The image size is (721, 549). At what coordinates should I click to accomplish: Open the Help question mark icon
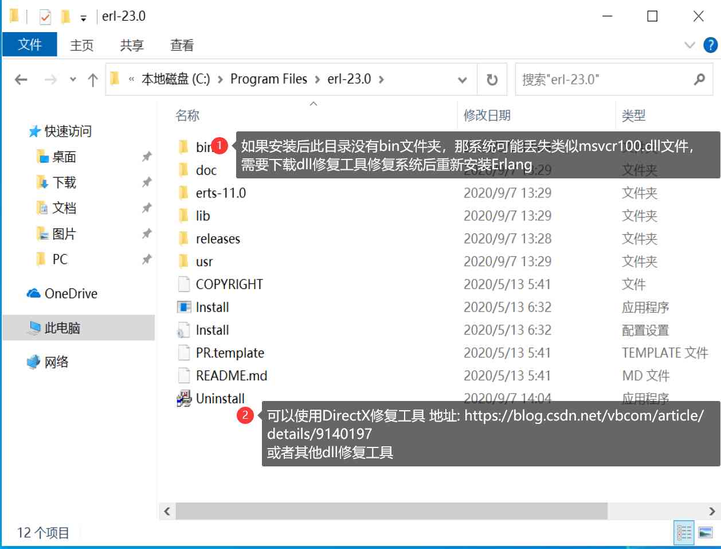point(710,45)
